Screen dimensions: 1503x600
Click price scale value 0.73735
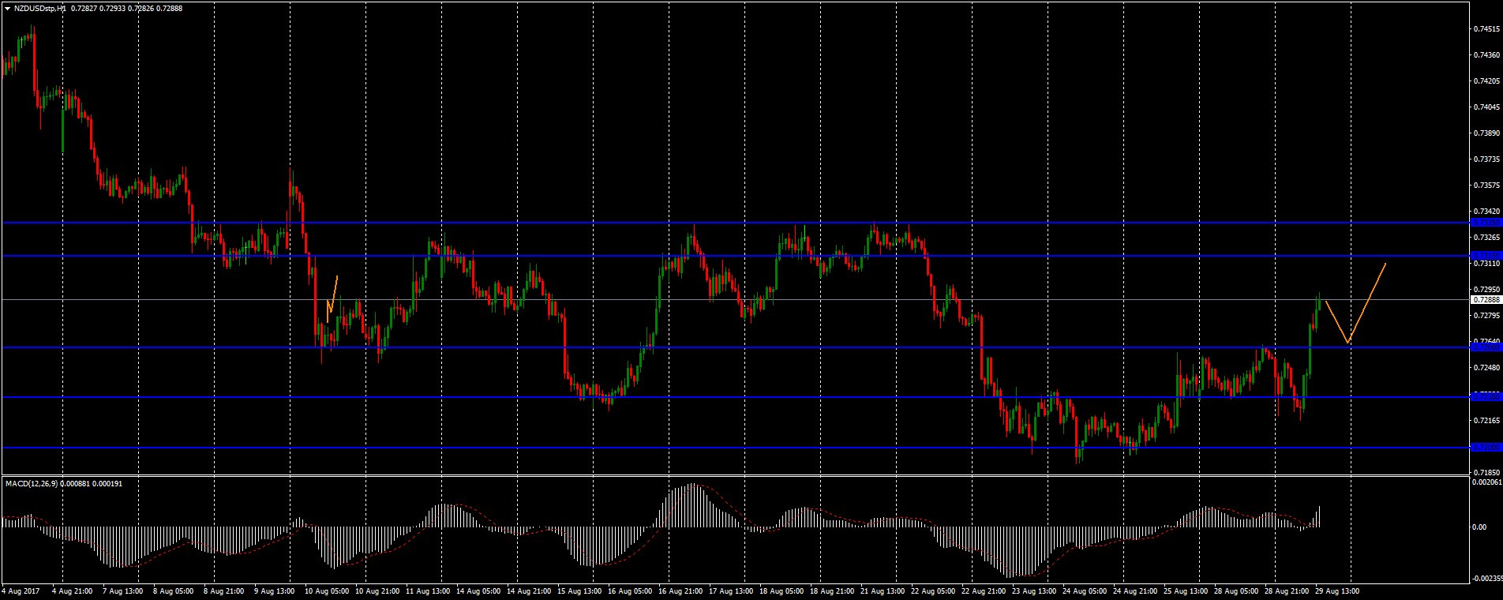pos(1487,159)
